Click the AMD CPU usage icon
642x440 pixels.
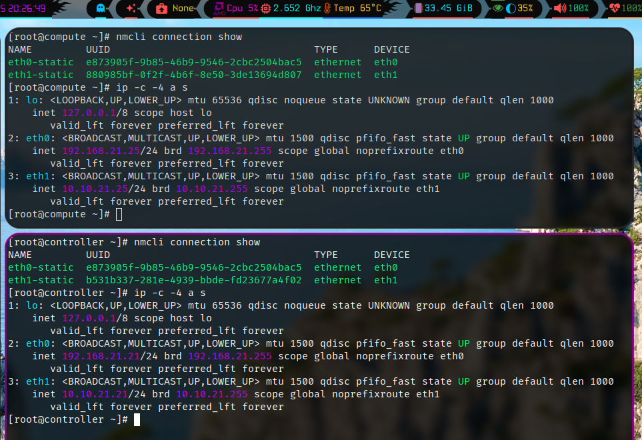[219, 9]
